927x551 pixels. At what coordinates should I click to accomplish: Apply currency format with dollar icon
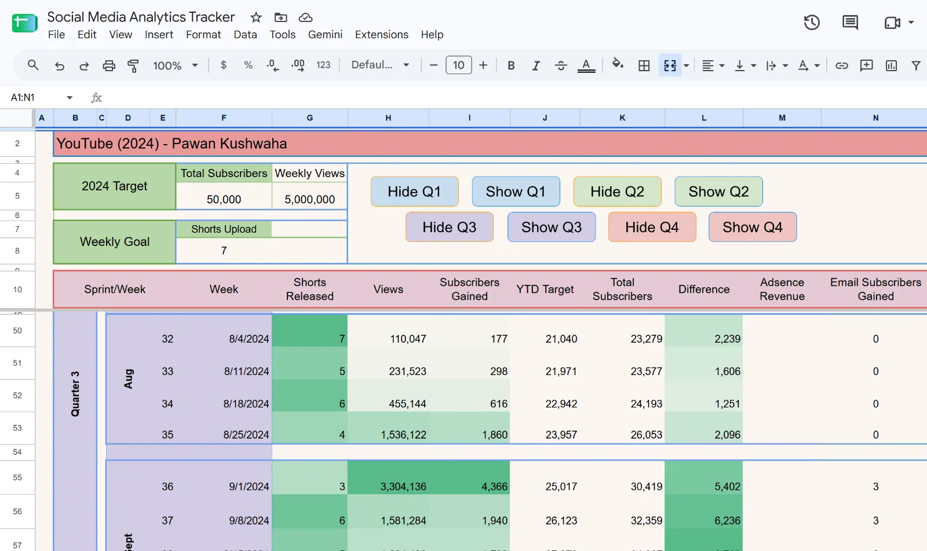click(224, 65)
